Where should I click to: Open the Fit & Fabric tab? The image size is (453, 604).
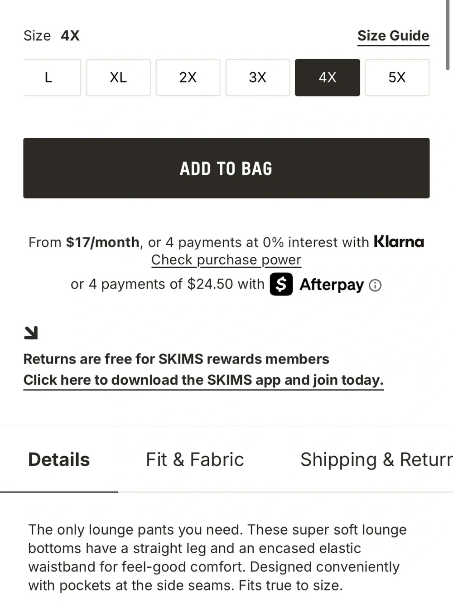click(195, 459)
